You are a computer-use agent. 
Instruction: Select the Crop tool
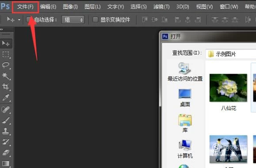(6, 87)
